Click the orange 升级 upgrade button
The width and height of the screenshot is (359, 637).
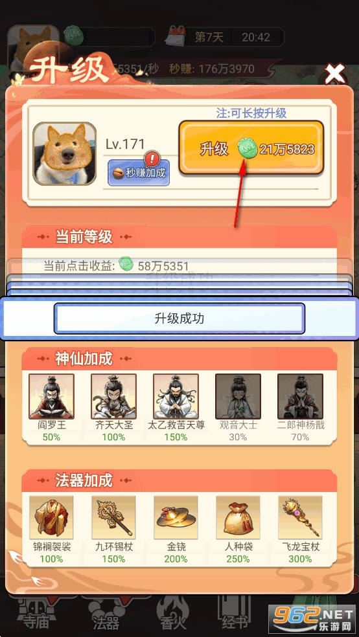251,148
